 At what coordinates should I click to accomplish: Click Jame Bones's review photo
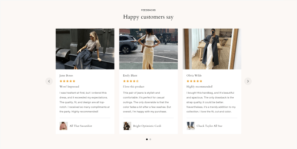(85, 49)
